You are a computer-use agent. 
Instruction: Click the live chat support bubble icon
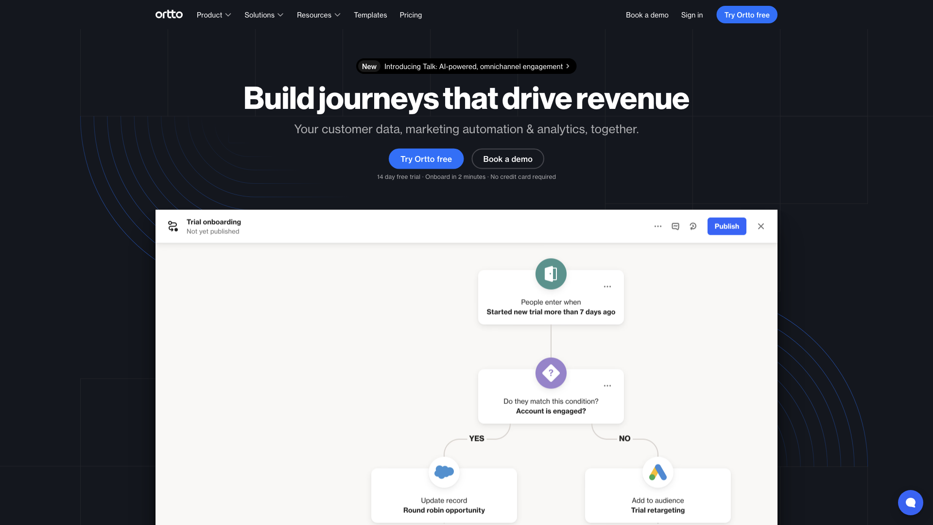(x=911, y=503)
